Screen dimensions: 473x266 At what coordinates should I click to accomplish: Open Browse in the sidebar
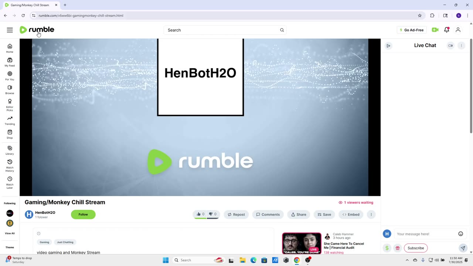point(10,90)
